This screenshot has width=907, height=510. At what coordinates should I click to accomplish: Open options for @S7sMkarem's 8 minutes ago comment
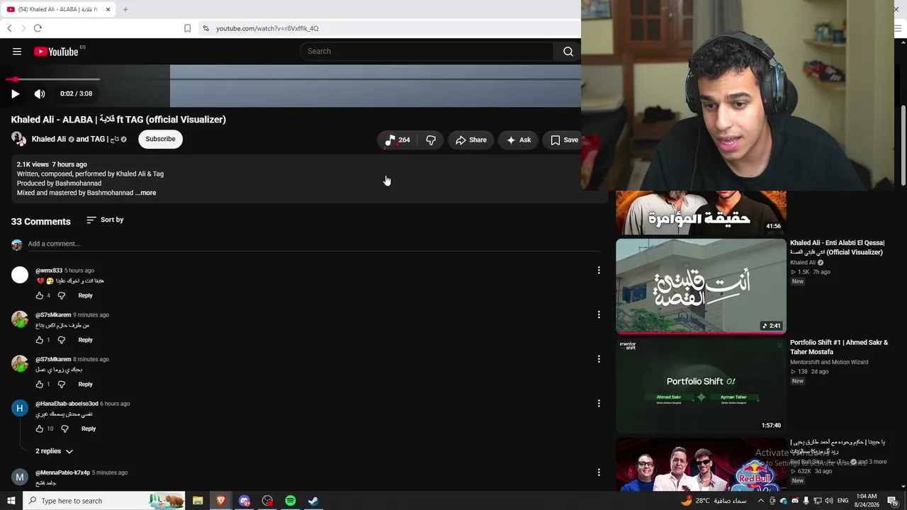tap(599, 359)
